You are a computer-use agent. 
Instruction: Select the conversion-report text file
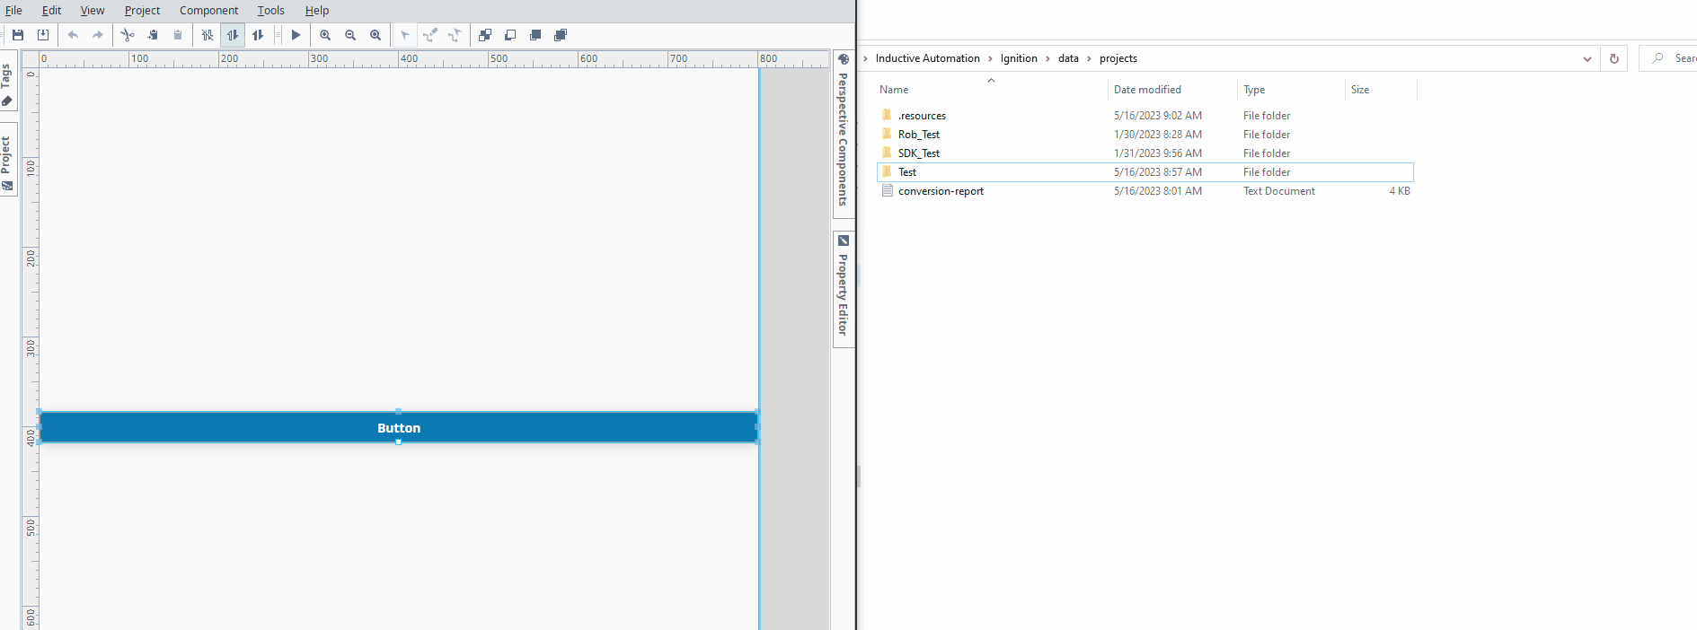941,191
